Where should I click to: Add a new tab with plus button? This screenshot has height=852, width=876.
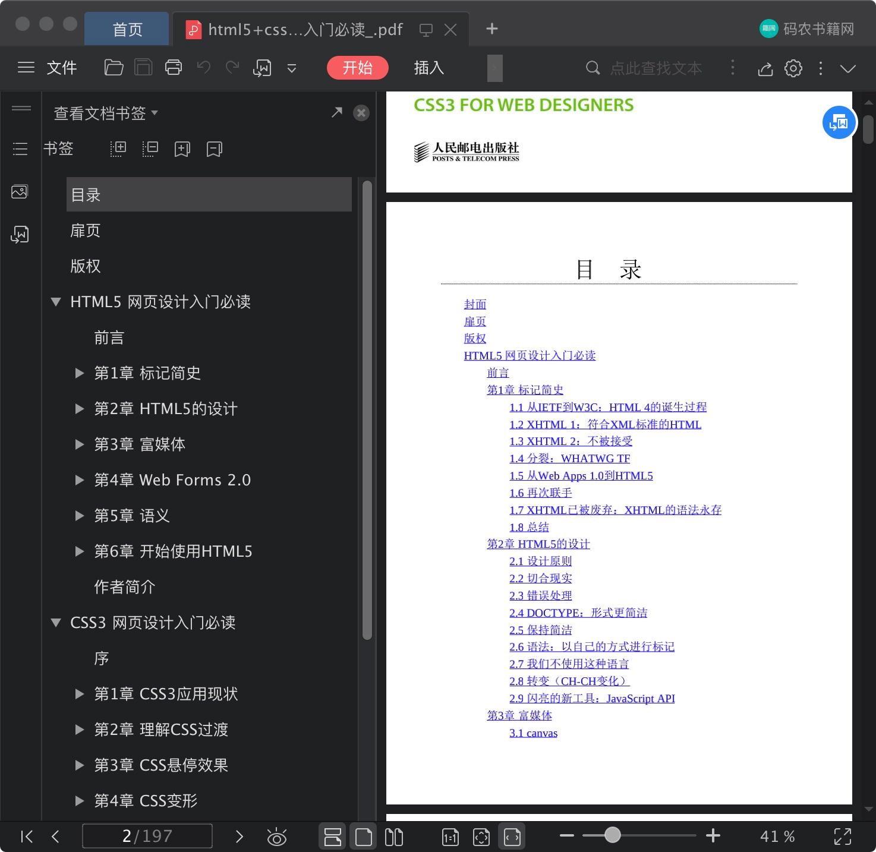point(491,29)
